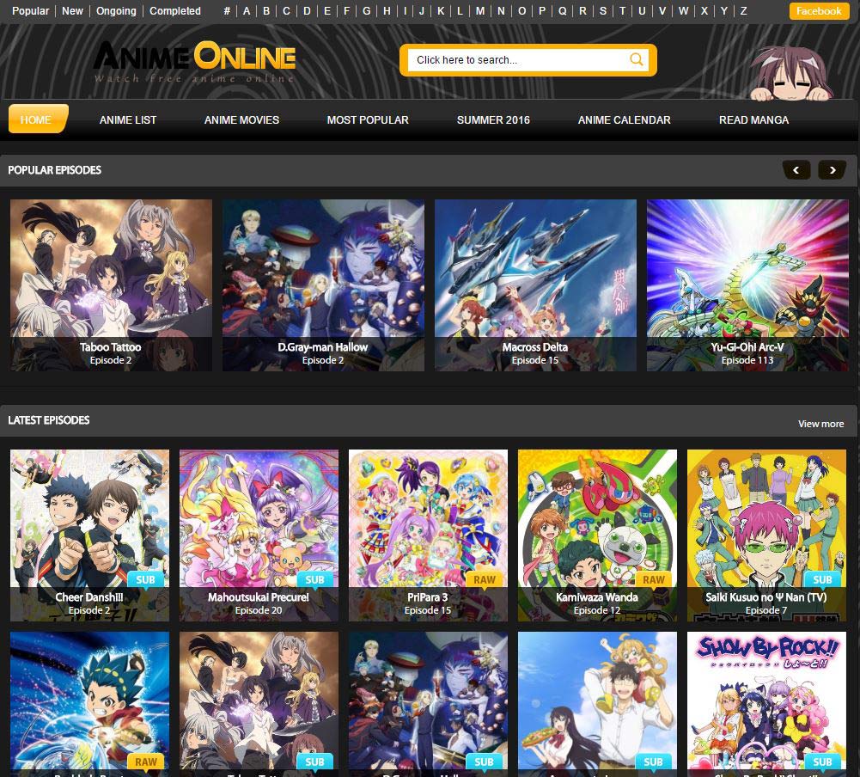
Task: Click View more for latest episodes
Action: [x=820, y=424]
